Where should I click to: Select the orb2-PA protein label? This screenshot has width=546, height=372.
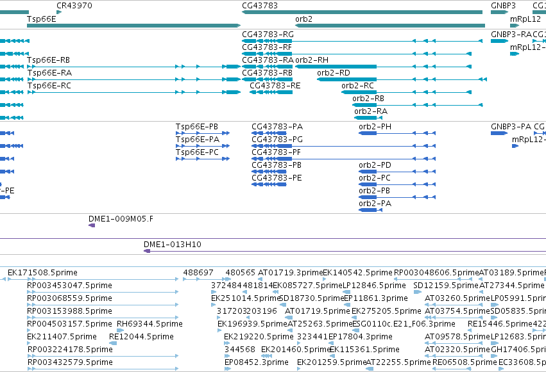(375, 204)
